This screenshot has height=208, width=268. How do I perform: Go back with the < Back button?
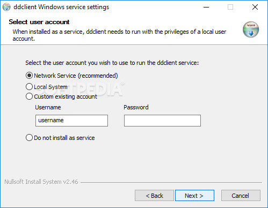(154, 196)
